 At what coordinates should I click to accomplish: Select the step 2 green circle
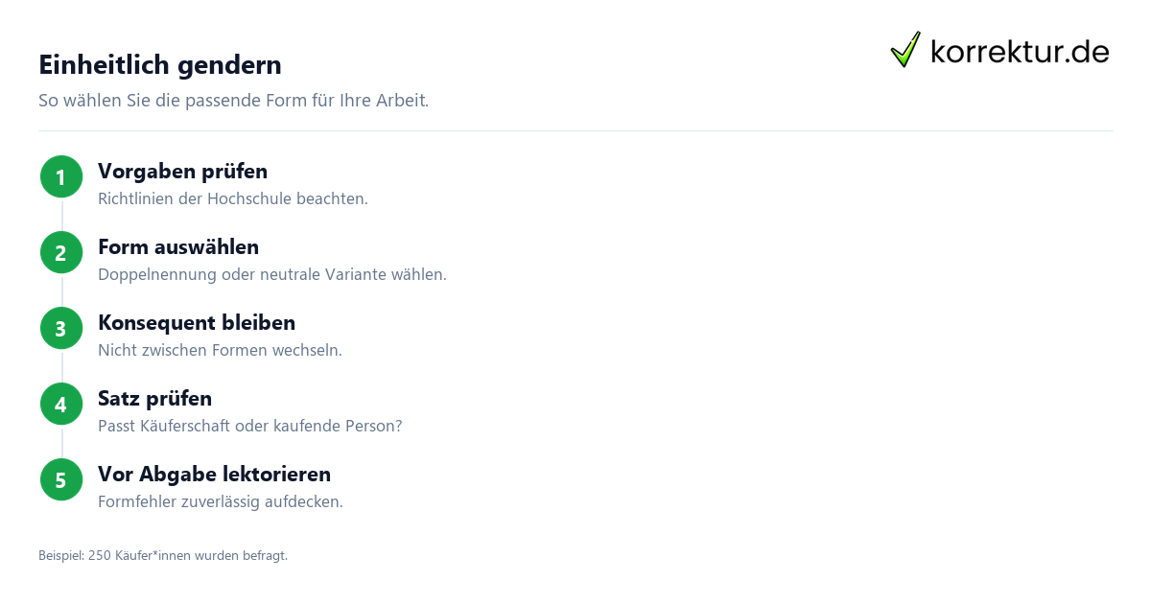point(61,253)
